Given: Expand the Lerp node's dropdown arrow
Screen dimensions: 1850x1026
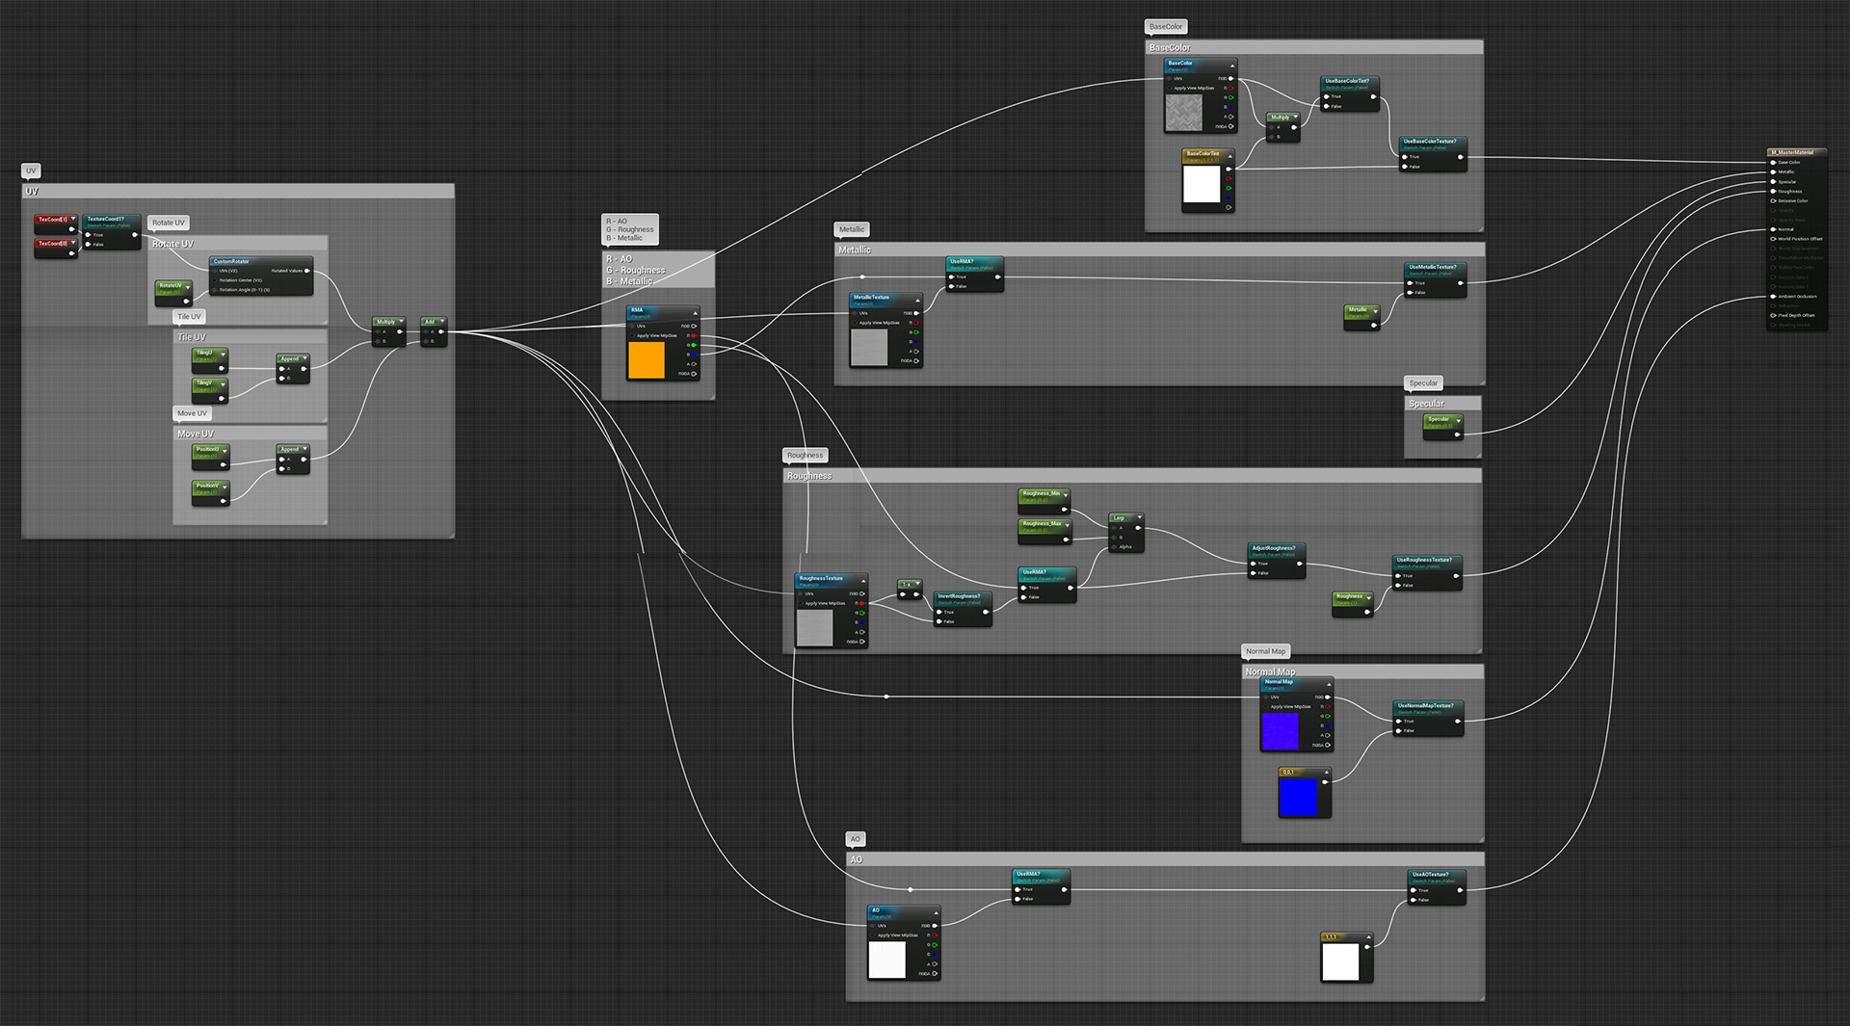Looking at the screenshot, I should point(1139,518).
